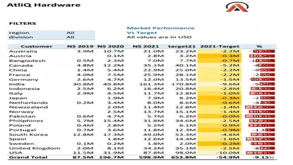Click the All values are in USD note
This screenshot has height=165, width=293.
(x=159, y=37)
